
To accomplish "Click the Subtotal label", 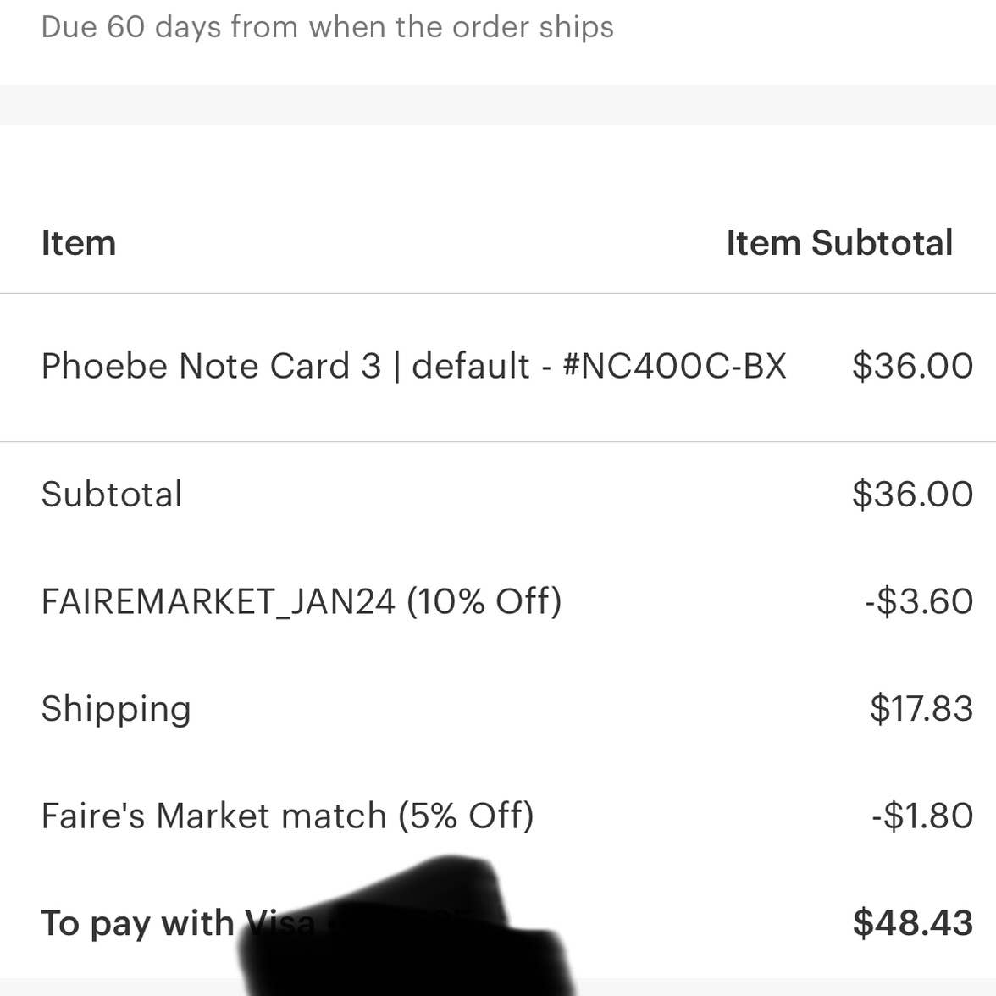I will (111, 495).
